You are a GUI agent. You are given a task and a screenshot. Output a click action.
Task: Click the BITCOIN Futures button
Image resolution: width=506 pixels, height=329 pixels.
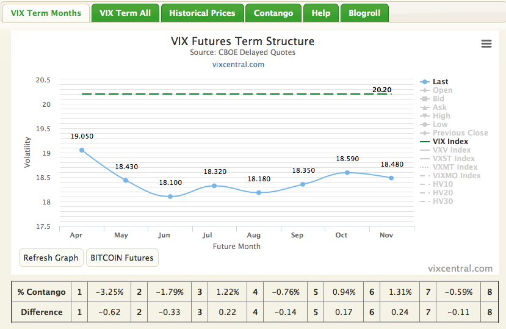click(122, 258)
